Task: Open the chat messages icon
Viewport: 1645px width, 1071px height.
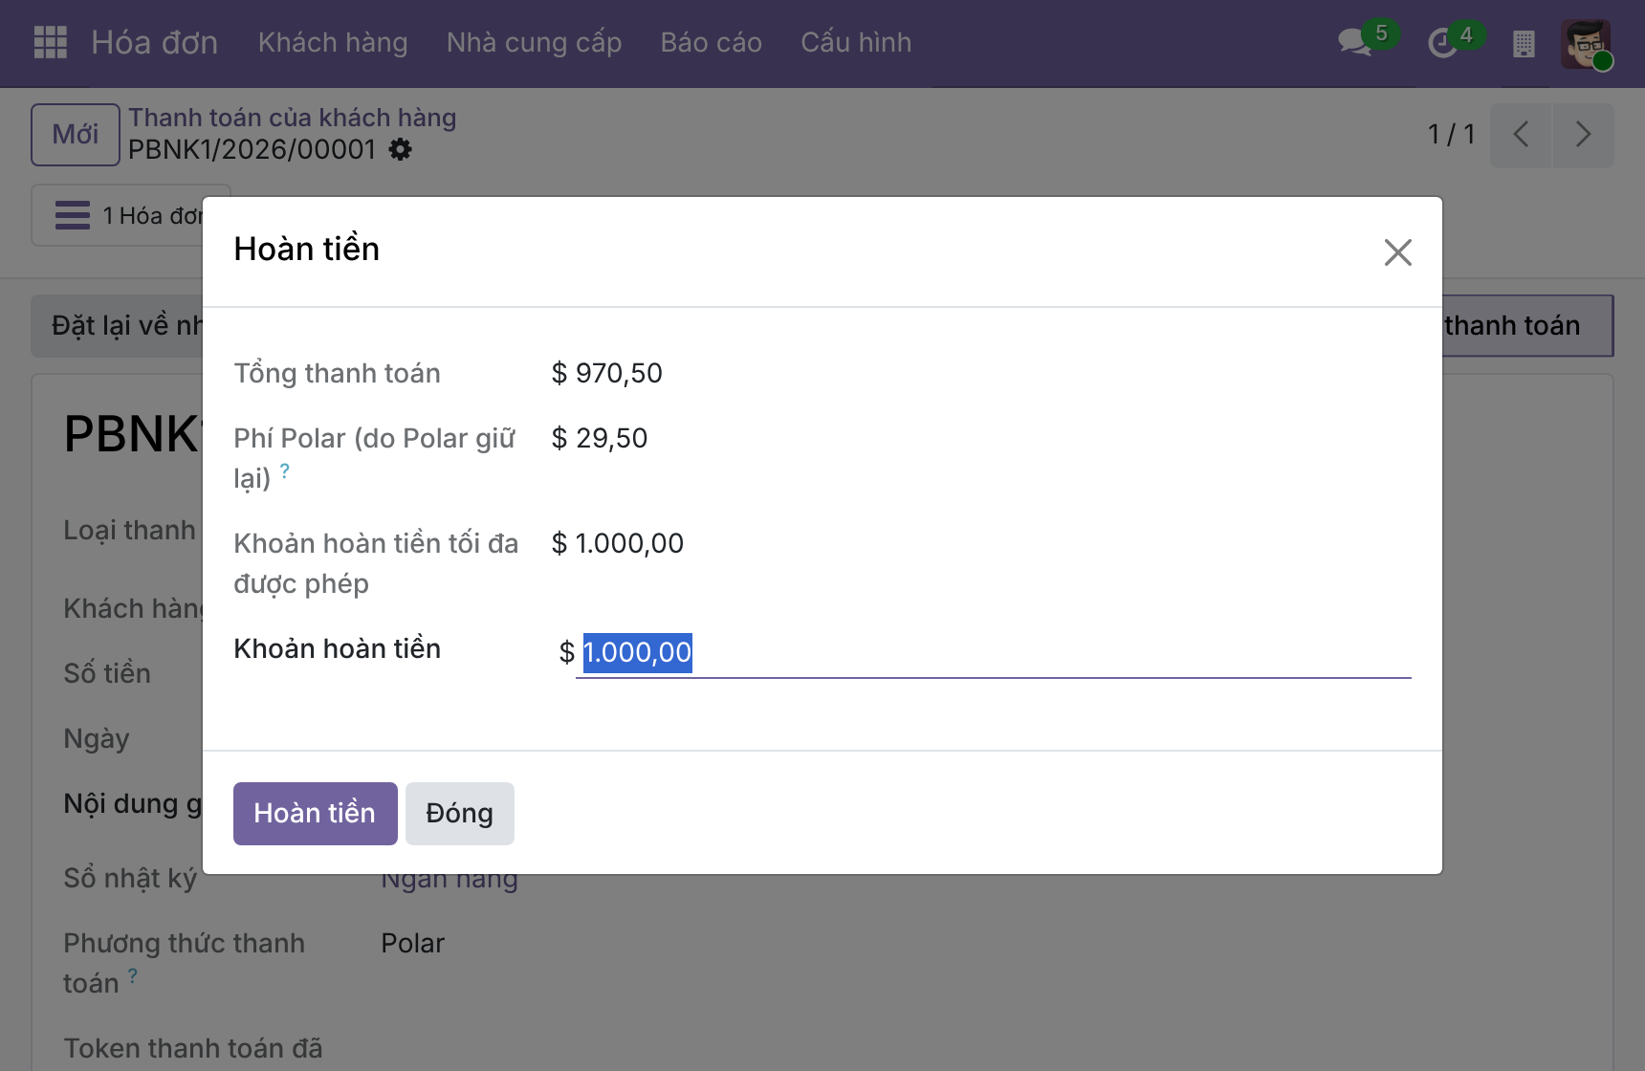Action: point(1354,42)
